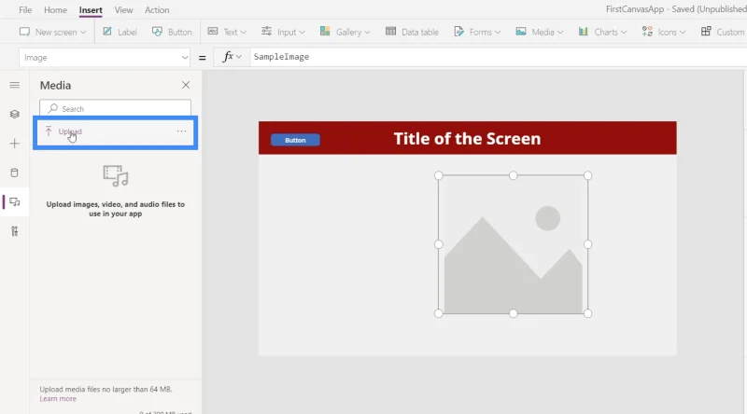Open the Text controls dropdown
The image size is (747, 414).
227,32
